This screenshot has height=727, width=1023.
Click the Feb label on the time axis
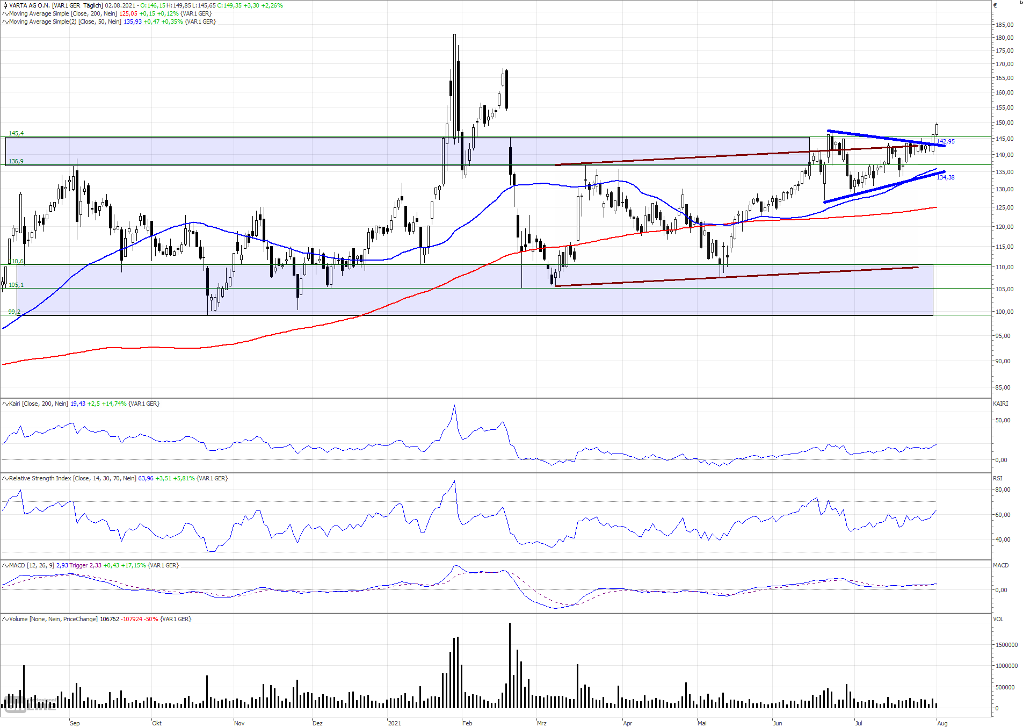[468, 723]
